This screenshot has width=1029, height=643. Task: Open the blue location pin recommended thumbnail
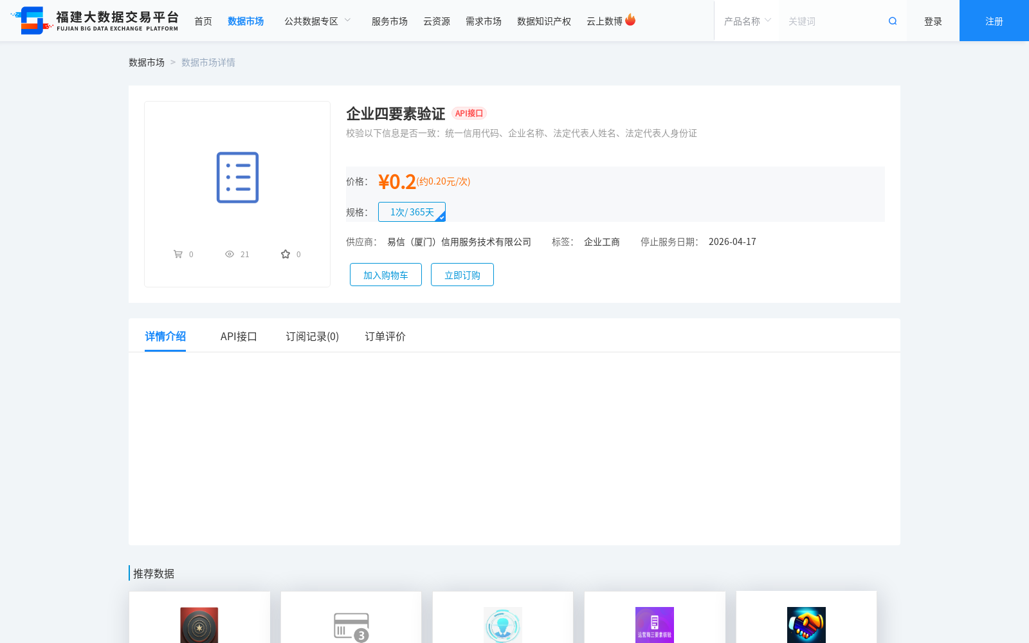503,624
